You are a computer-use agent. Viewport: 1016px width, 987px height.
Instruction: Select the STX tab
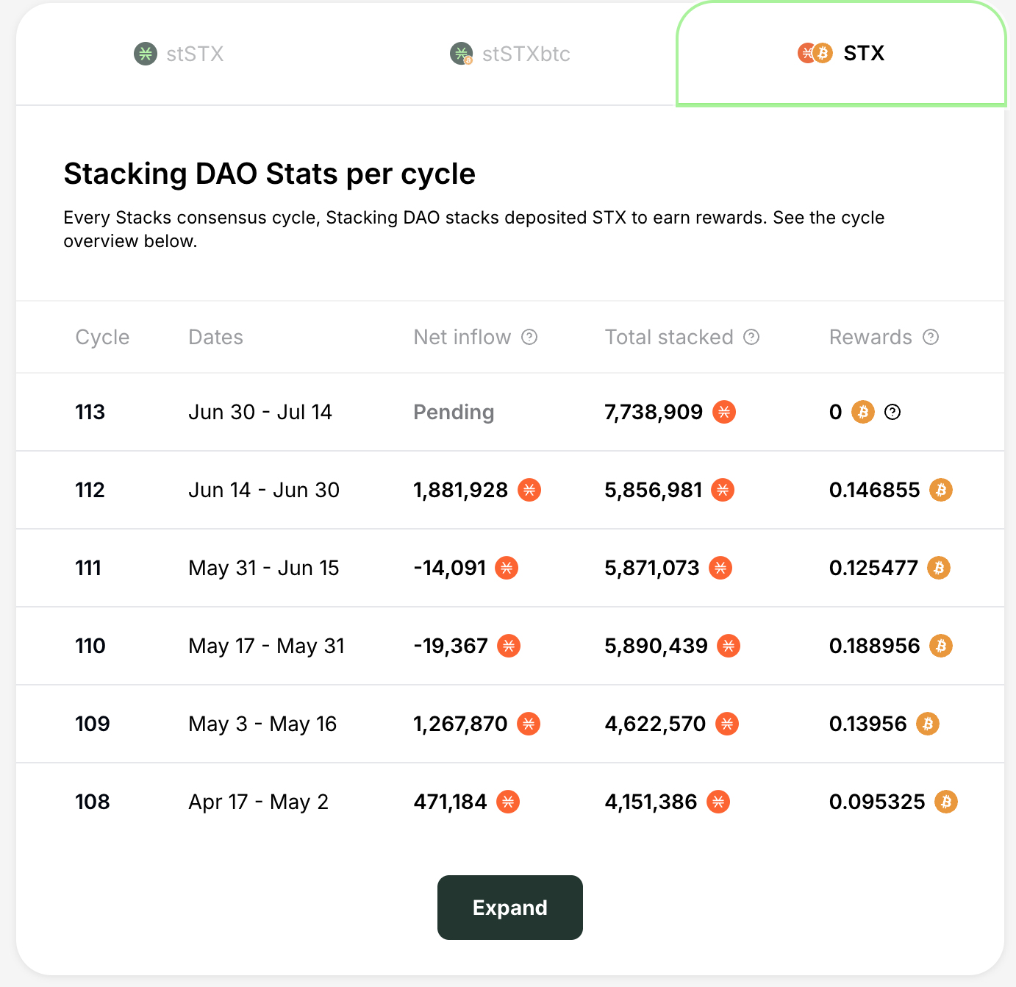[841, 54]
